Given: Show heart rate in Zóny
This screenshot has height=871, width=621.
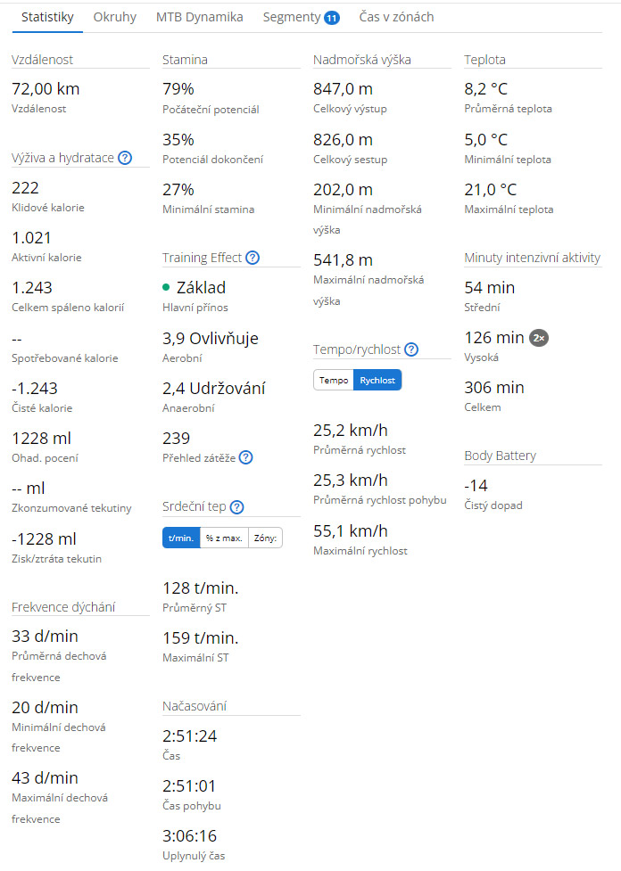Looking at the screenshot, I should tap(265, 538).
